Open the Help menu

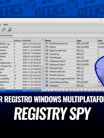[5, 25]
